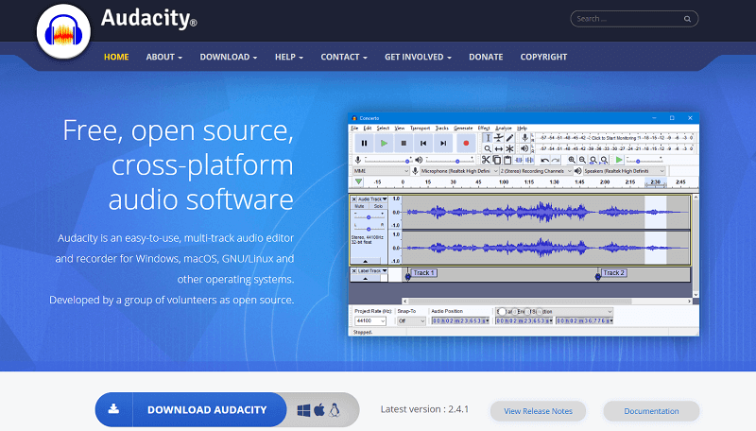Click the Silence audio icon
Viewport: 756px width, 431px height.
[x=529, y=160]
